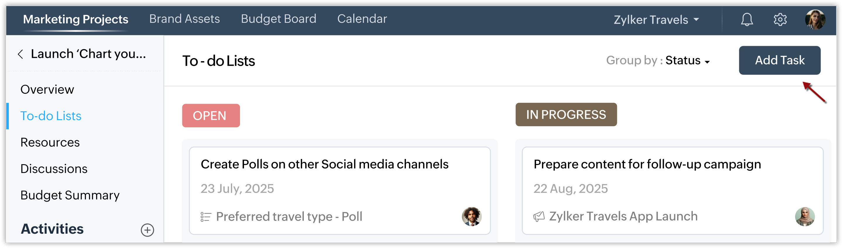This screenshot has height=248, width=842.
Task: Click the Add Task button
Action: coord(780,60)
